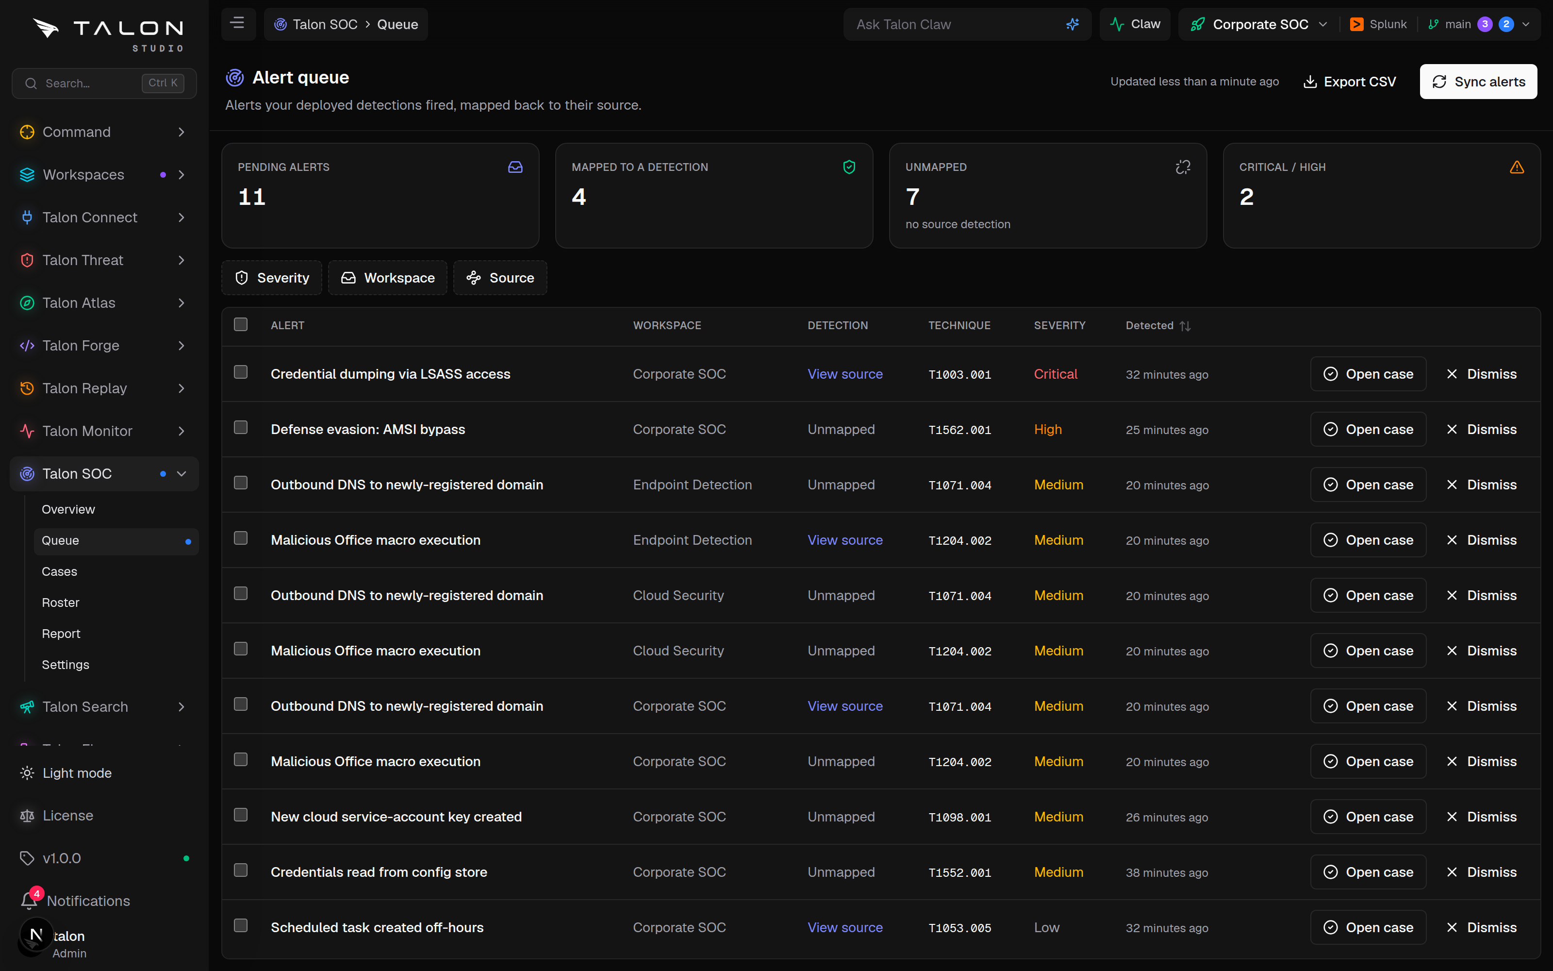The image size is (1553, 971).
Task: Click the Splunk integration icon
Action: [x=1356, y=24]
